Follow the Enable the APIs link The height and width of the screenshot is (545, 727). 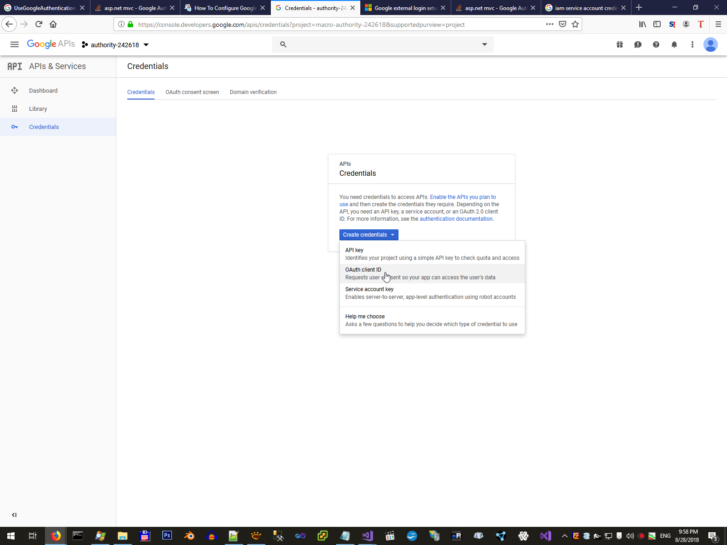pyautogui.click(x=463, y=197)
